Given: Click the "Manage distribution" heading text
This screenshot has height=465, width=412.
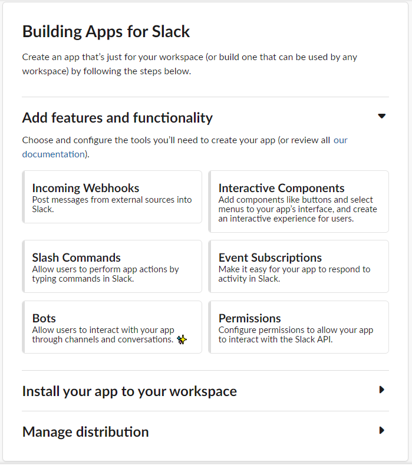Looking at the screenshot, I should [x=85, y=432].
